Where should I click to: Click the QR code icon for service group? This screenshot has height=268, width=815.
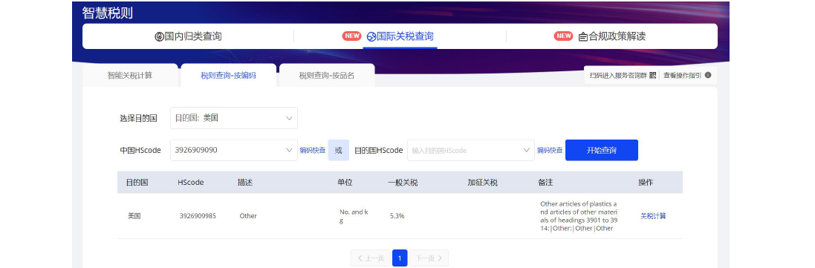652,75
